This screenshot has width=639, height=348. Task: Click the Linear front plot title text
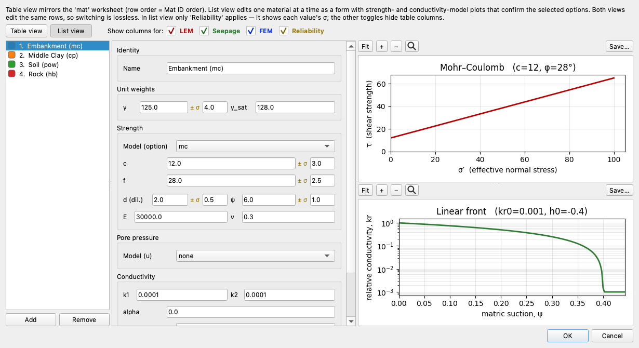click(x=512, y=211)
